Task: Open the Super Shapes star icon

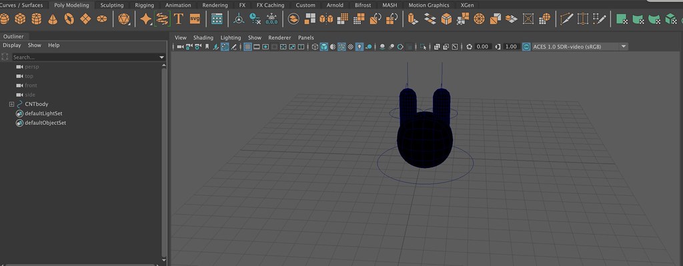Action: click(146, 19)
